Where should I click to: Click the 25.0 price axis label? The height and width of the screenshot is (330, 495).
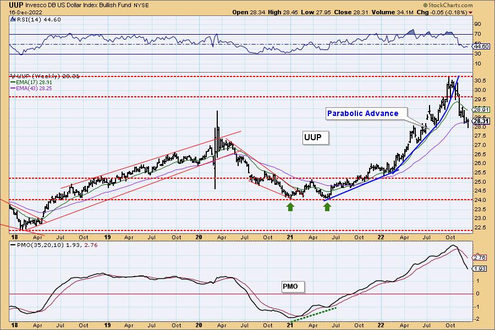click(x=480, y=182)
